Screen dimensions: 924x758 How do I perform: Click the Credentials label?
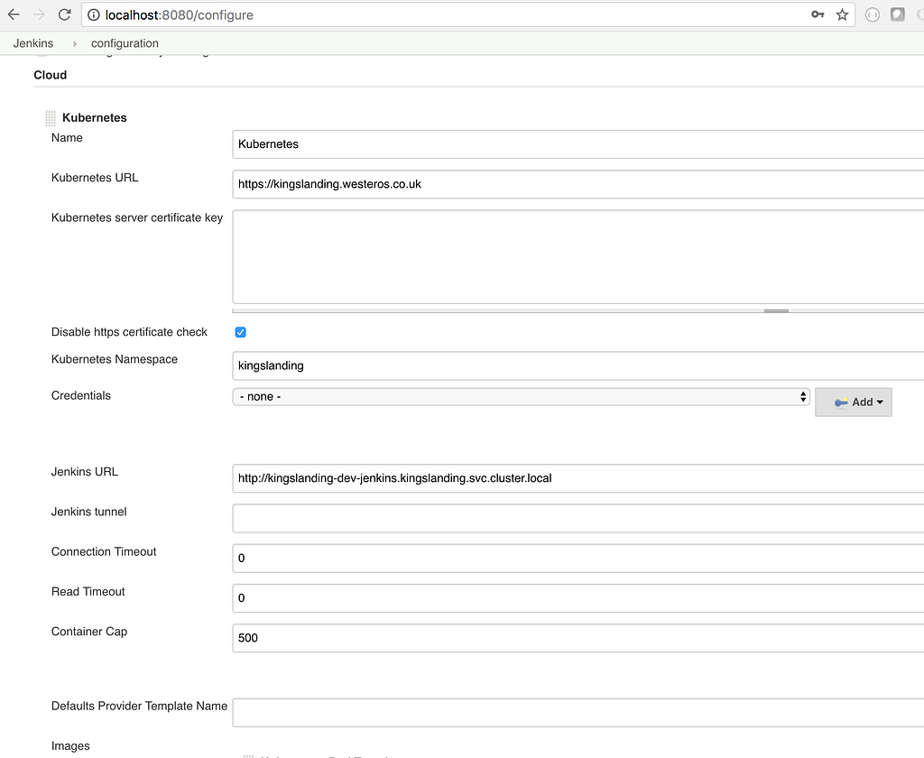[80, 395]
